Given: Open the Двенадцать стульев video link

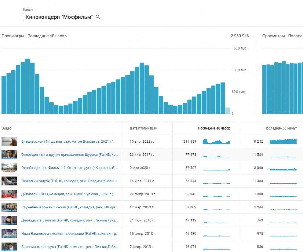Looking at the screenshot, I should pos(69,221).
